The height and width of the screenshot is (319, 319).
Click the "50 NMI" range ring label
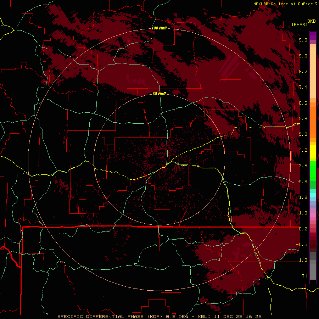[159, 94]
